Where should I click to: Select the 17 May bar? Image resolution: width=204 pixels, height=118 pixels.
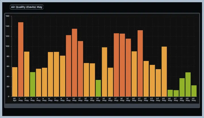pyautogui.click(x=116, y=65)
